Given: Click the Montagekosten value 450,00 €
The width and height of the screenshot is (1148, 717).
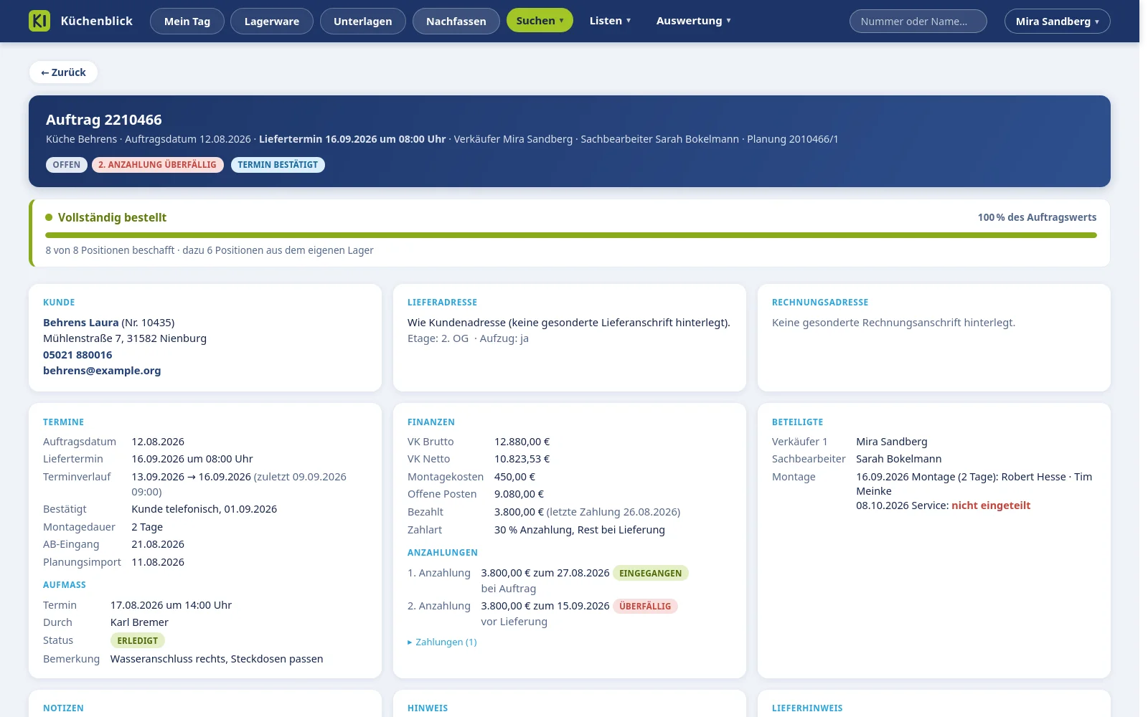Looking at the screenshot, I should [x=515, y=477].
